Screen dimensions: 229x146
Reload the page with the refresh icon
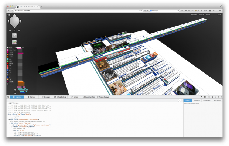click(141, 10)
